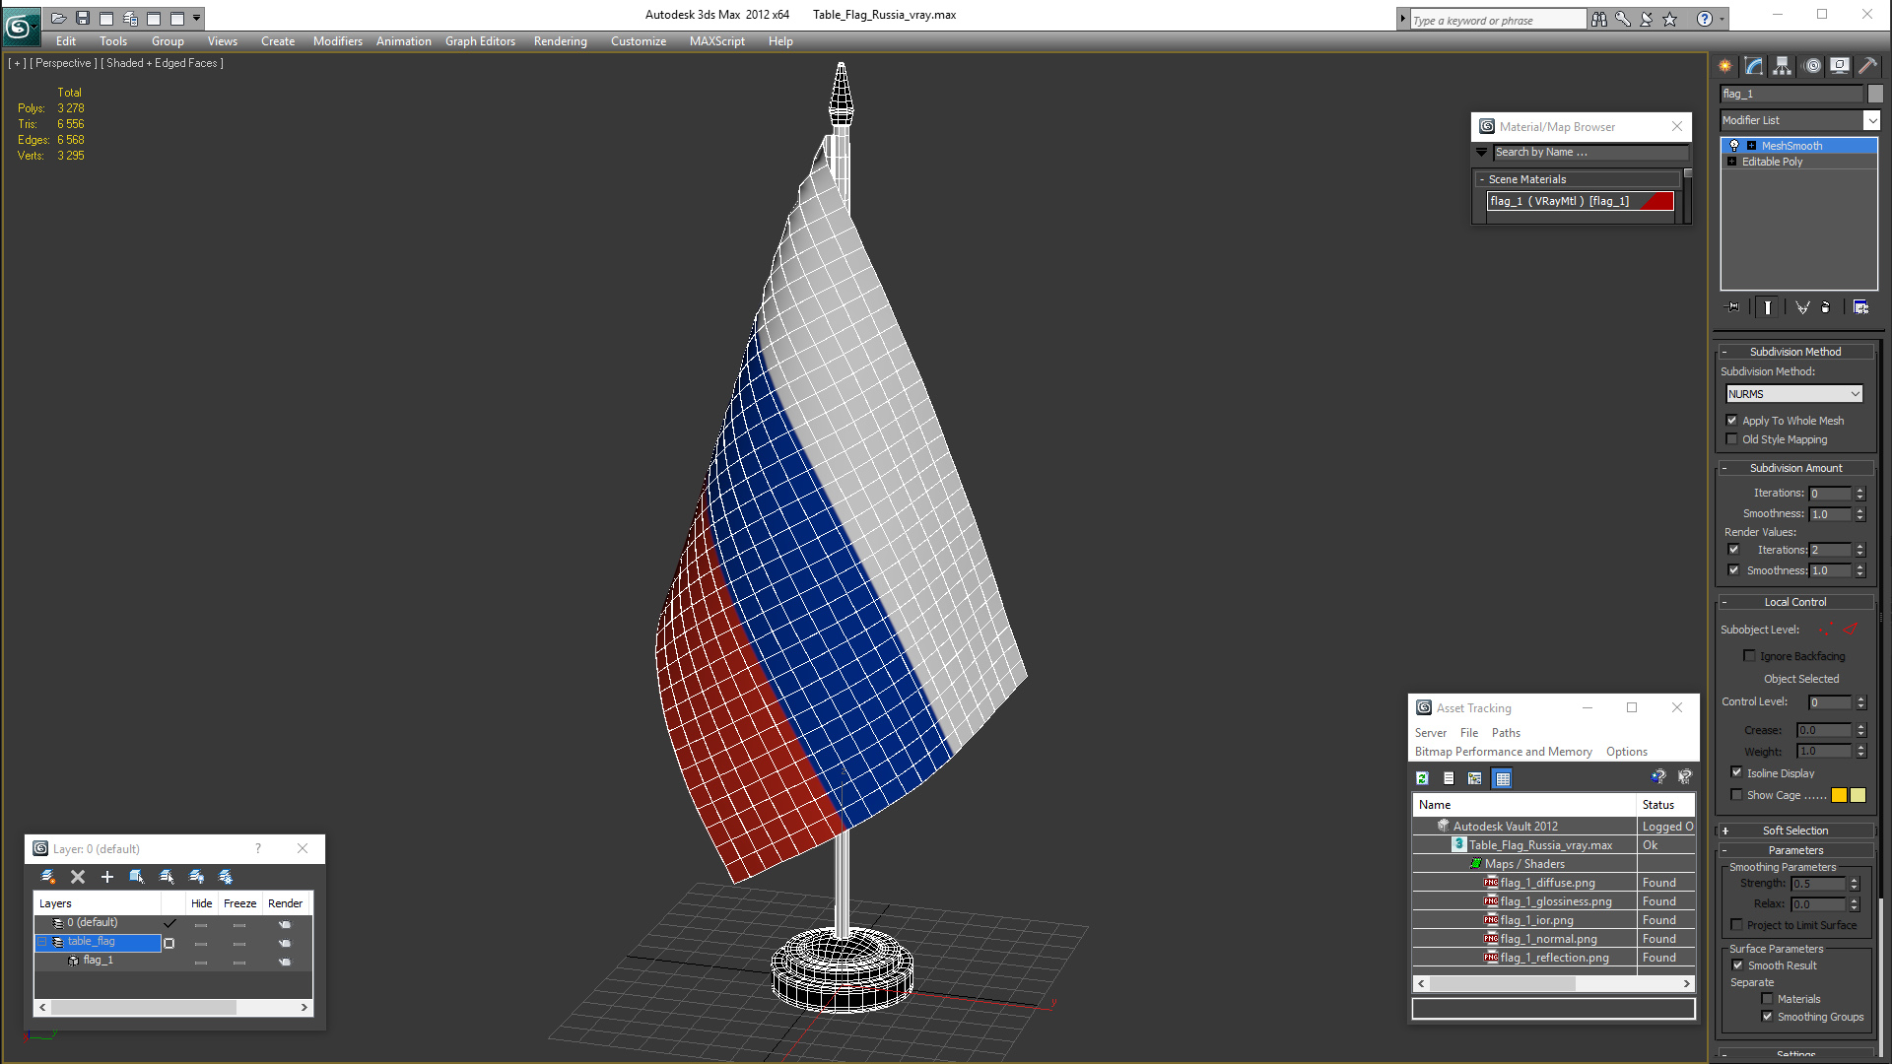The image size is (1892, 1064).
Task: Click binoculars search icon in title bar
Action: coord(1599,19)
